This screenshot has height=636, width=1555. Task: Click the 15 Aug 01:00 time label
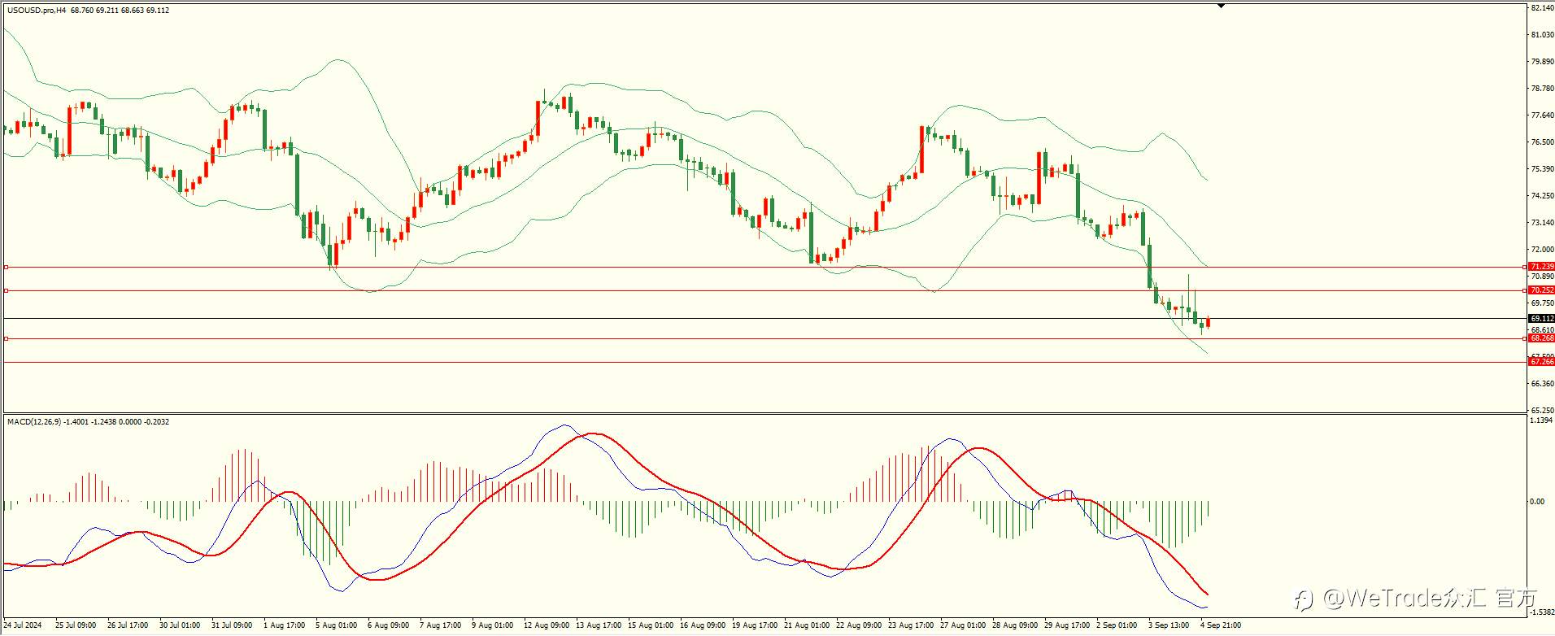click(x=651, y=625)
